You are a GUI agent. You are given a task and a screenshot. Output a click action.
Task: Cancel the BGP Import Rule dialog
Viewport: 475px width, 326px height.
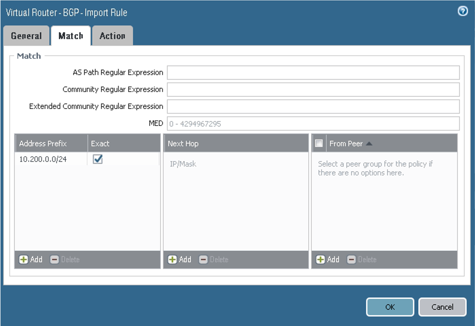pos(442,307)
